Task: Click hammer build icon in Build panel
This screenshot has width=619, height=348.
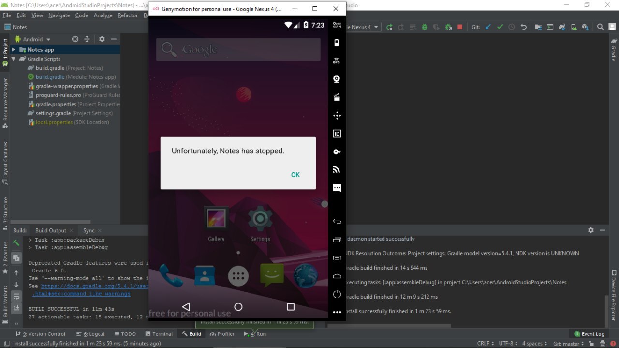Action: [16, 243]
